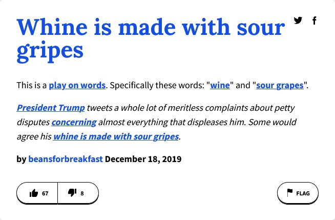The width and height of the screenshot is (335, 220).
Task: Open the 'concerning' link in example
Action: coord(74,122)
